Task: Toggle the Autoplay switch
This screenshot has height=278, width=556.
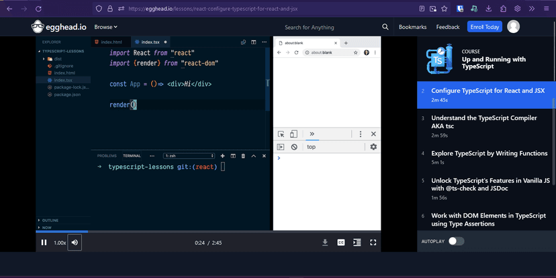Action: click(x=456, y=241)
